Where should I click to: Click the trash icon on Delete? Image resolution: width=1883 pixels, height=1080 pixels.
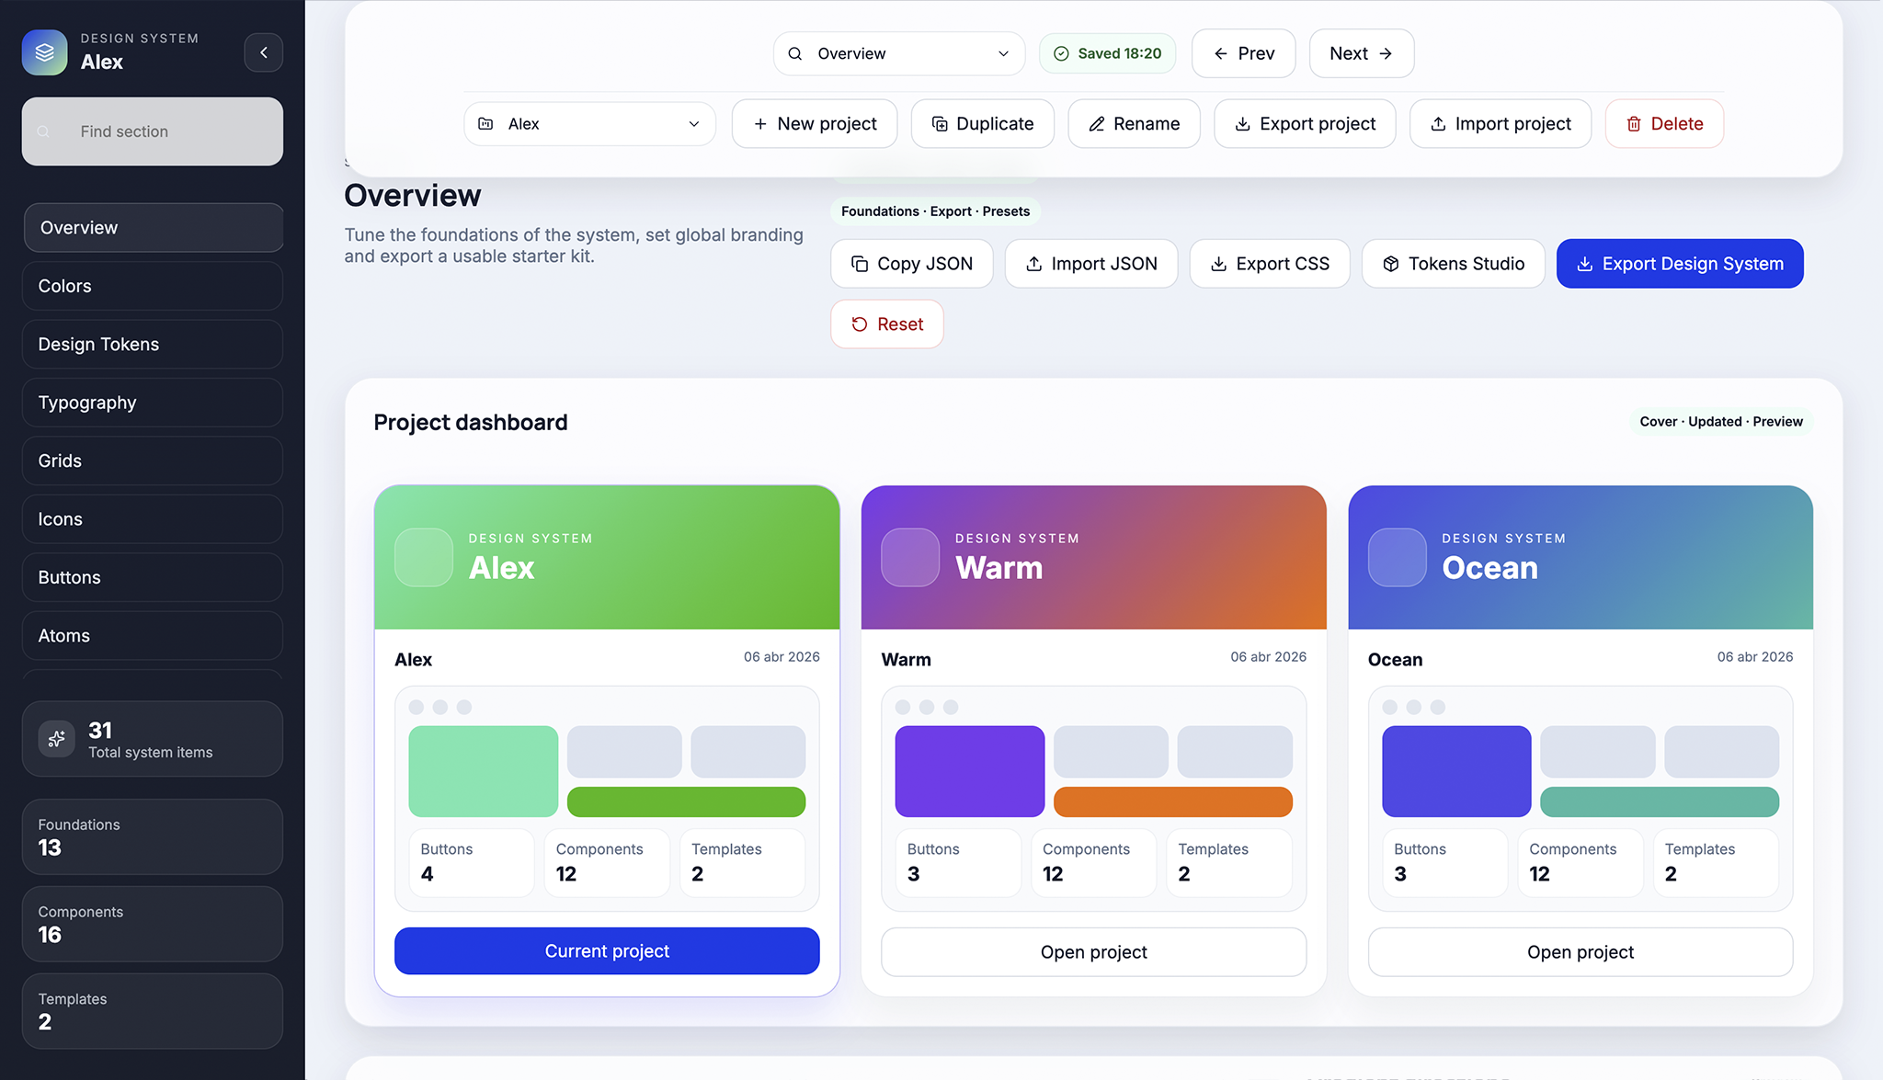[1633, 124]
